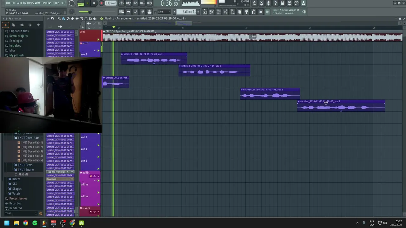Image resolution: width=406 pixels, height=228 pixels.
Task: Open the Line snap selector dropdown
Action: [164, 12]
